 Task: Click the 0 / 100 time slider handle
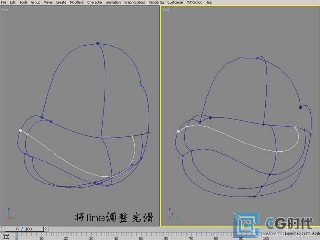(x=24, y=229)
